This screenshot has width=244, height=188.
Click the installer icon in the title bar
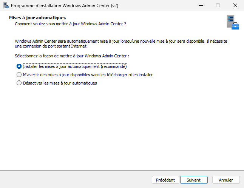pos(6,6)
